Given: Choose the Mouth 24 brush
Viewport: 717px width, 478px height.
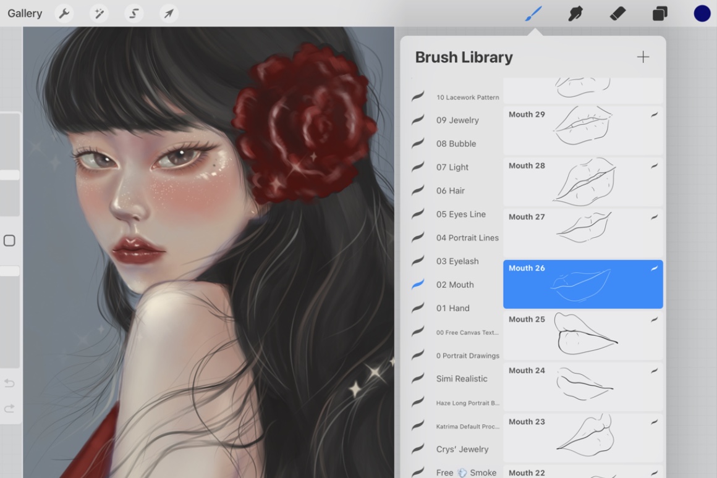Looking at the screenshot, I should pos(582,385).
